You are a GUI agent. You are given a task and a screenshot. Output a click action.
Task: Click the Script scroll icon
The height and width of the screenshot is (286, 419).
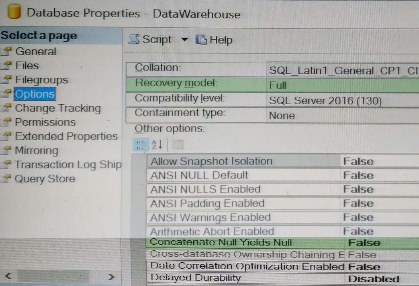coord(134,39)
